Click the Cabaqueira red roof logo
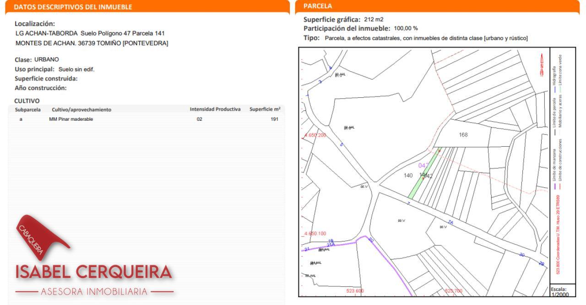Image resolution: width=586 pixels, height=305 pixels. 43,235
